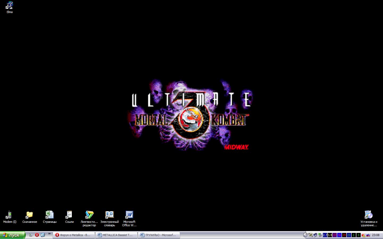Screen dimensions: 383x239
Task: Click the taskbar clock showing 23:08
Action: click(x=376, y=235)
